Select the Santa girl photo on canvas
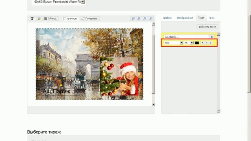Image resolution: width=251 pixels, height=141 pixels. [x=119, y=76]
